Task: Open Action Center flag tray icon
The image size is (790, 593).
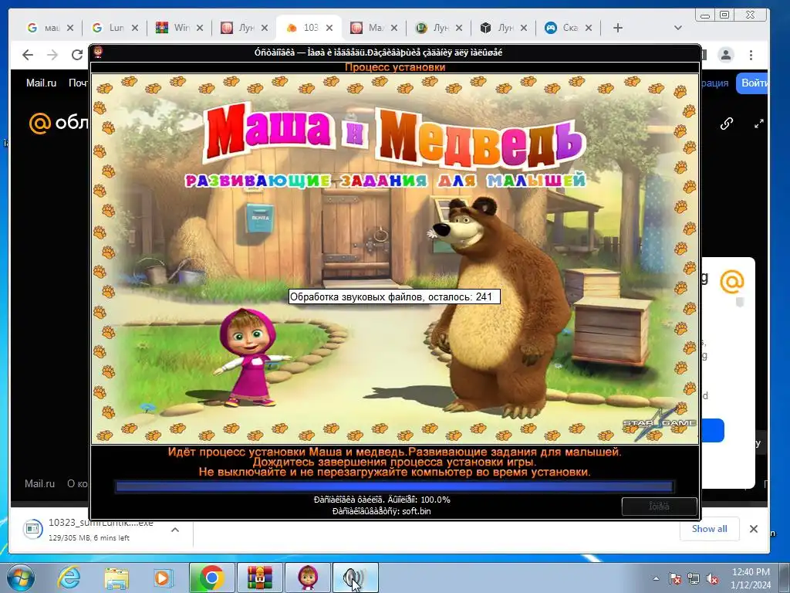Action: pos(674,579)
